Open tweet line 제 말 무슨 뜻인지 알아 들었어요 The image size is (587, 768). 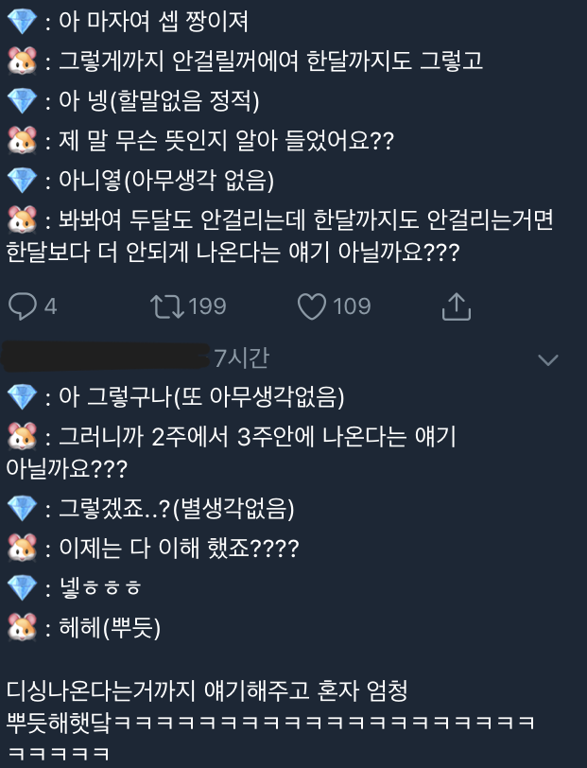(226, 141)
